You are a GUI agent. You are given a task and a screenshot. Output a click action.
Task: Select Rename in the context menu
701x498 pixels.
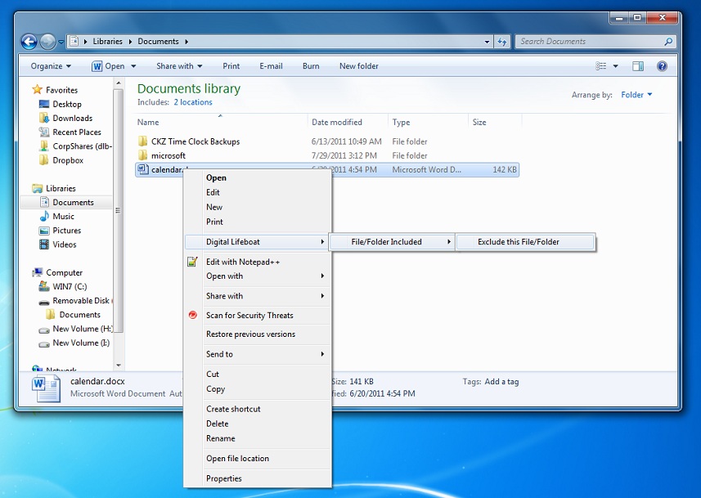click(x=220, y=438)
